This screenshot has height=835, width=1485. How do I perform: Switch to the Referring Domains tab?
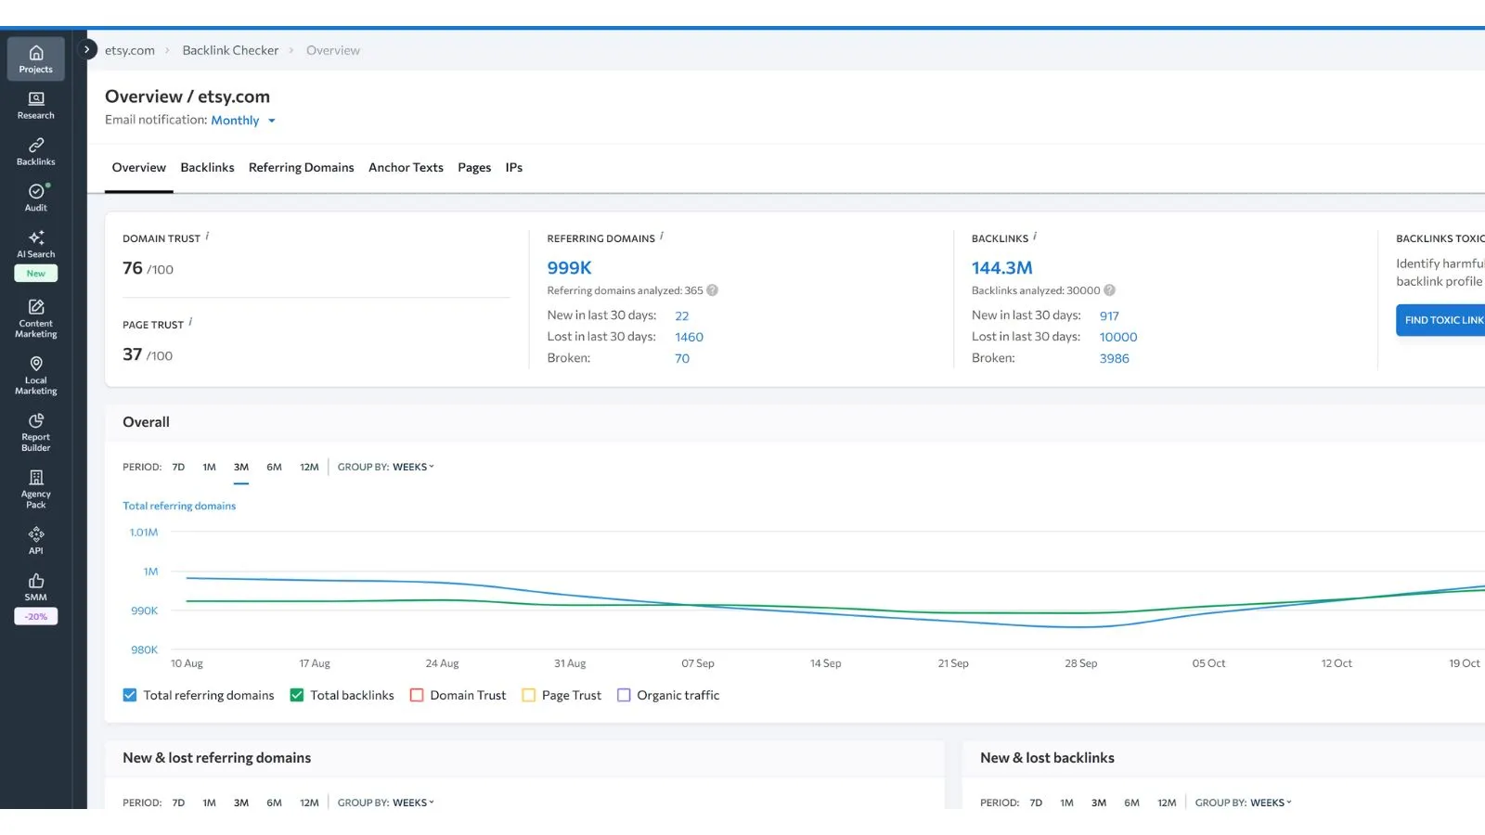302,168
